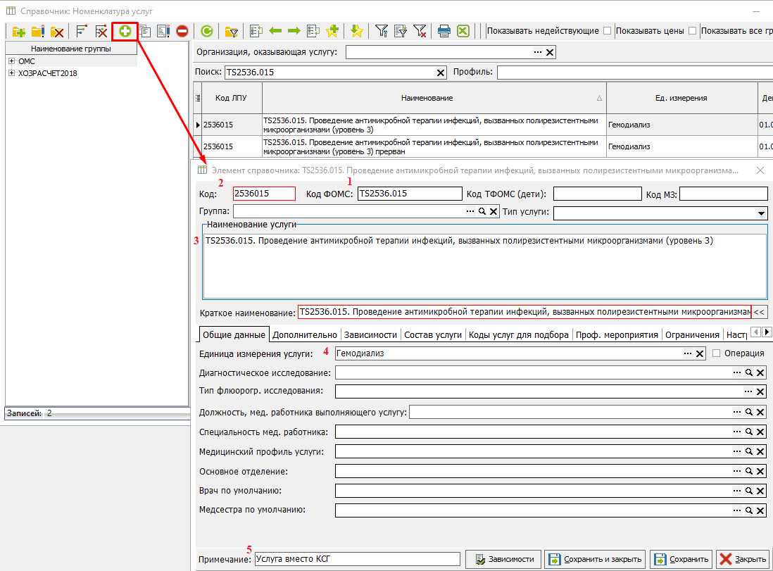
Task: Click the green Excel export icon
Action: coord(463,31)
